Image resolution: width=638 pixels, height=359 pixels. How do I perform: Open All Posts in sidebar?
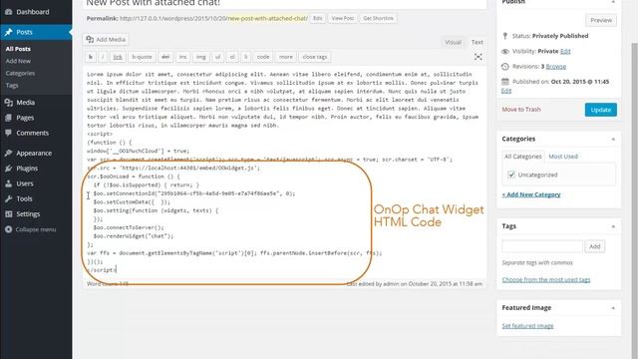pyautogui.click(x=18, y=49)
